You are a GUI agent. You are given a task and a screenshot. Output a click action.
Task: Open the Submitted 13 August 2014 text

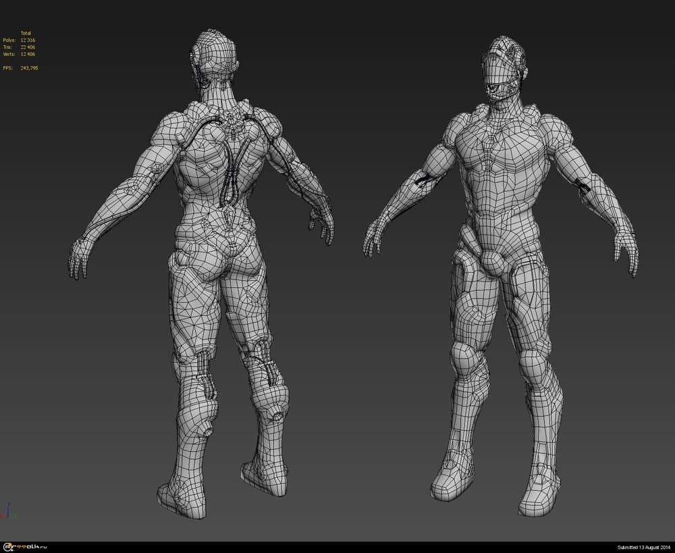(x=643, y=547)
